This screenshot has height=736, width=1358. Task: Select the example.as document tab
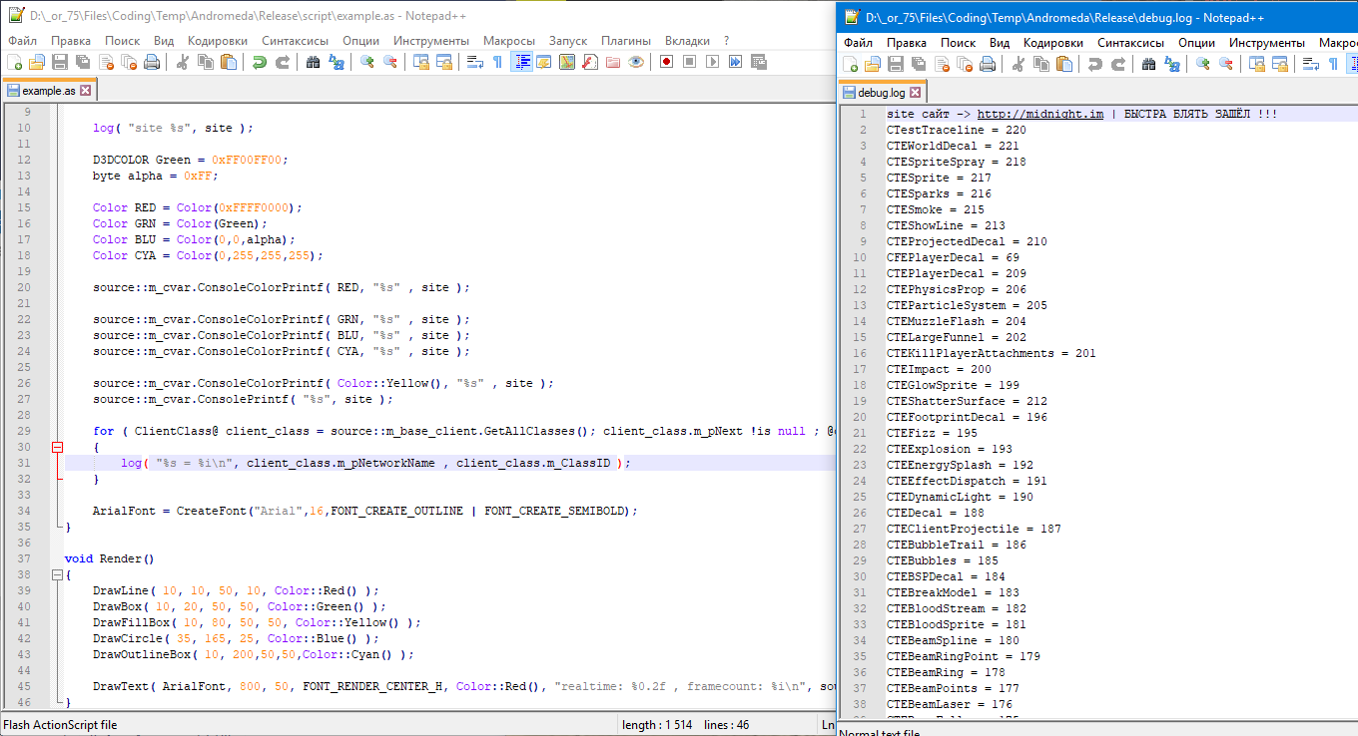point(48,91)
